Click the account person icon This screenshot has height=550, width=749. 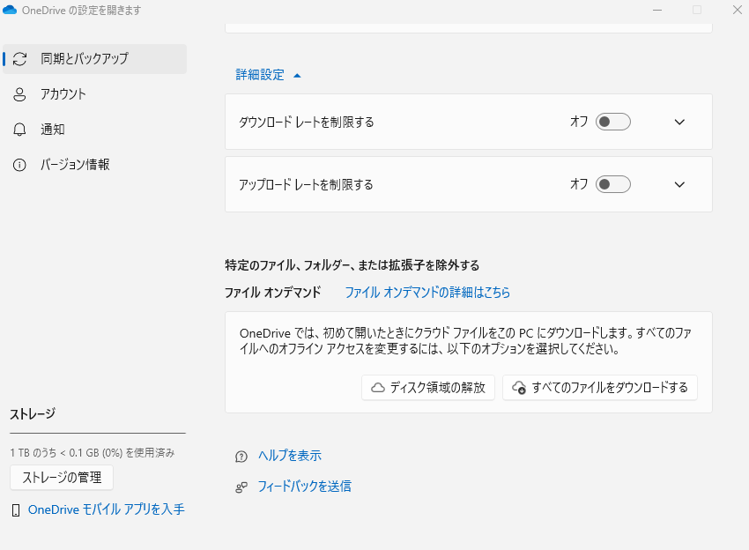tap(19, 94)
